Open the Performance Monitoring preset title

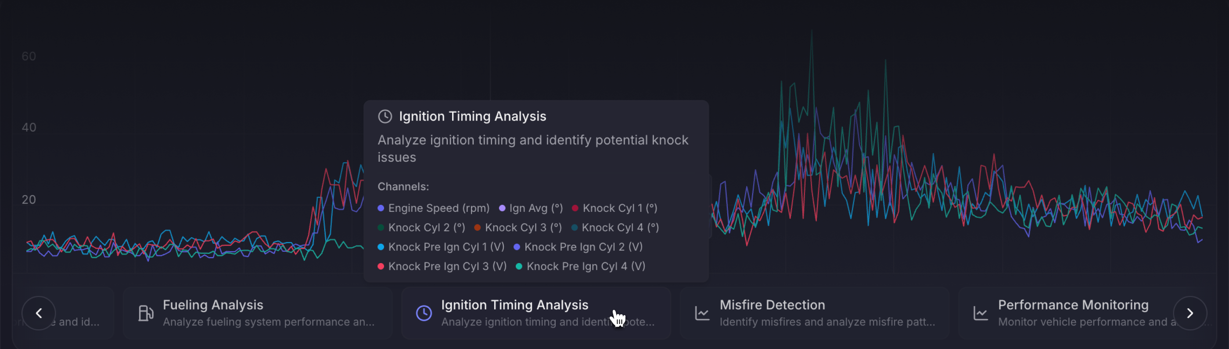1073,305
